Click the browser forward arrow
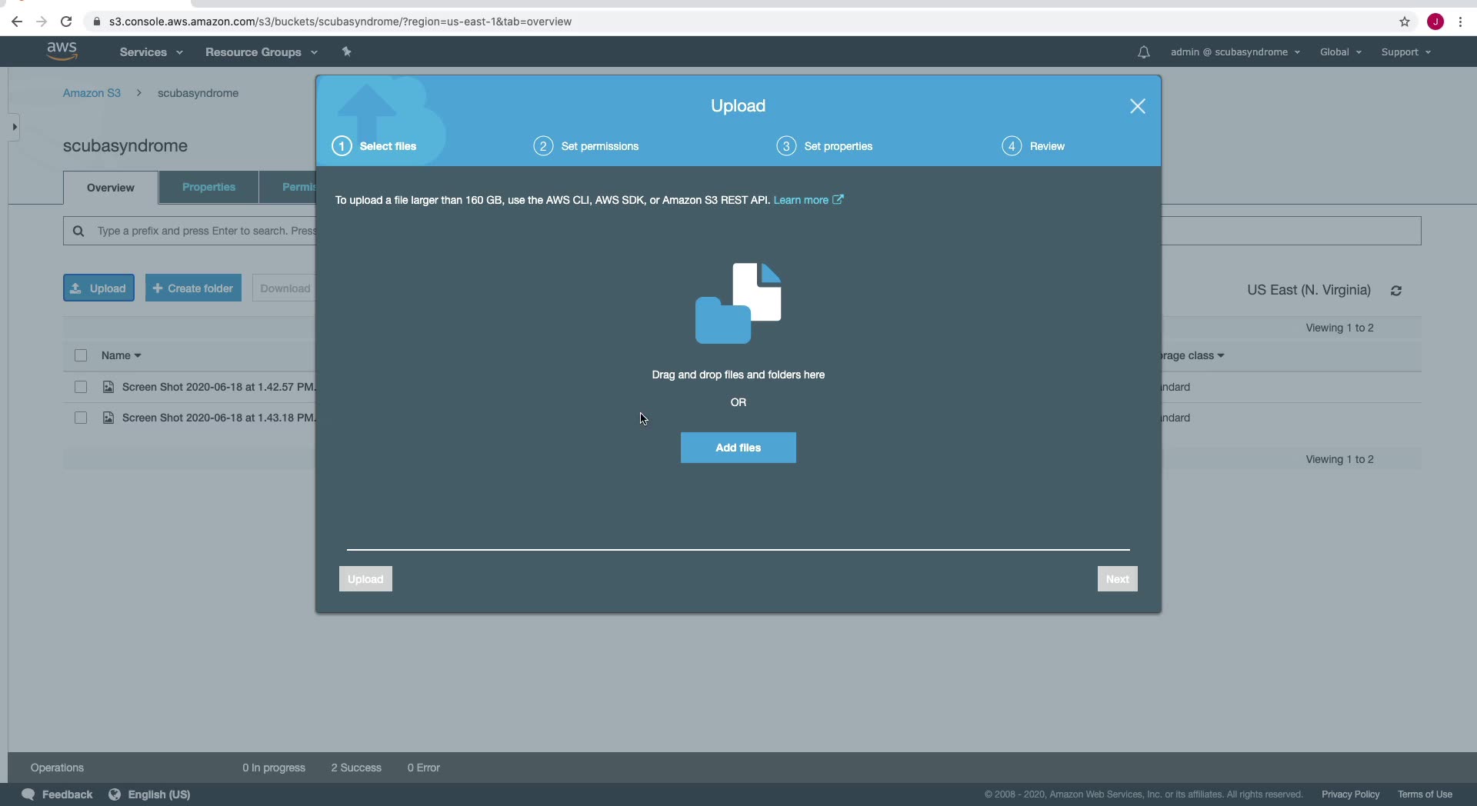The width and height of the screenshot is (1477, 806). tap(42, 22)
